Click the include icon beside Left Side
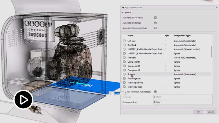219x123 pixels. tap(124, 41)
